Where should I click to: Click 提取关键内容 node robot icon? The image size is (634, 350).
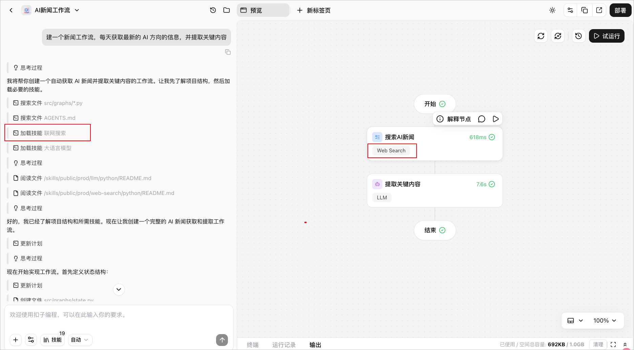point(377,184)
